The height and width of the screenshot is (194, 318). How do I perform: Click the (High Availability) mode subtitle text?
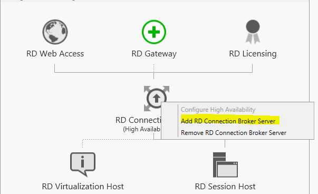(142, 129)
